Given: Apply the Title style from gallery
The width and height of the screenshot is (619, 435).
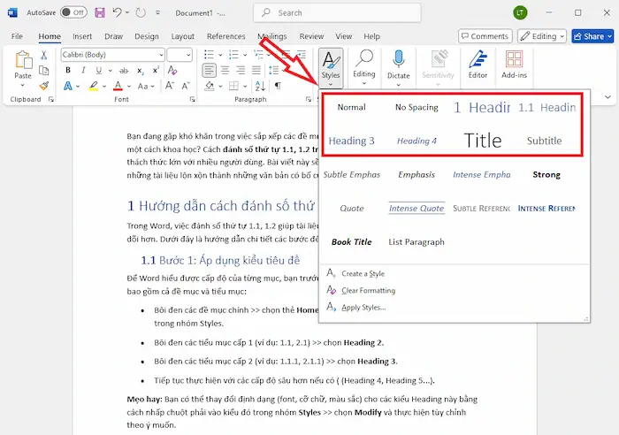Looking at the screenshot, I should point(482,141).
